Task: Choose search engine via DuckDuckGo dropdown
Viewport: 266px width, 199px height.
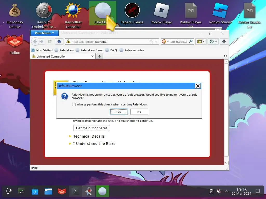Action: click(x=165, y=41)
